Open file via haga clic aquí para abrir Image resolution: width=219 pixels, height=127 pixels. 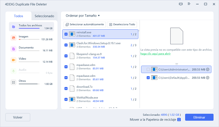pos(155,54)
